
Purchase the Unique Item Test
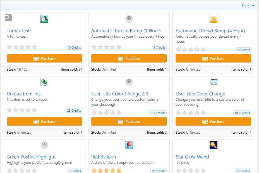[44, 121]
